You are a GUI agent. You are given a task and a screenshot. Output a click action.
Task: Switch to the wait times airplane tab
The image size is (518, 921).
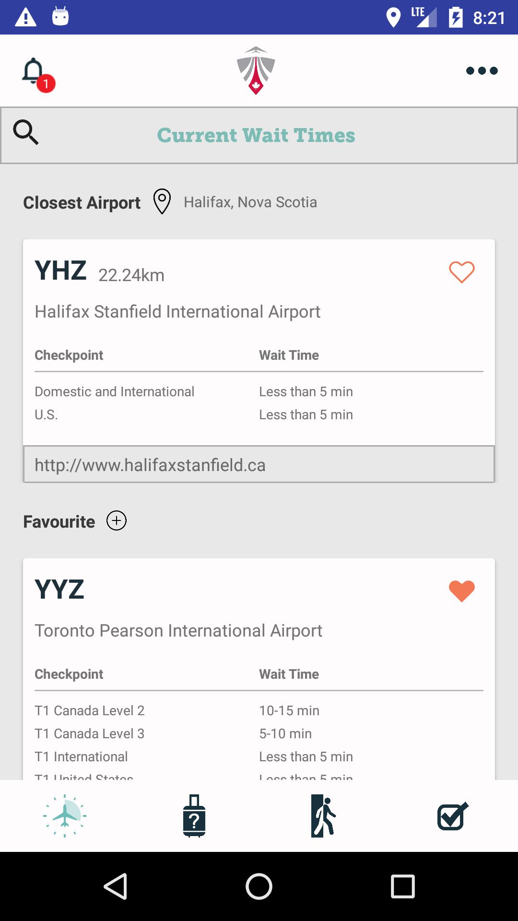click(65, 815)
